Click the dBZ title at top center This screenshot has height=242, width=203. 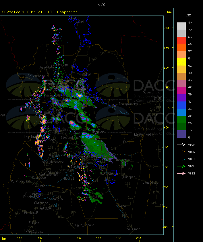pyautogui.click(x=102, y=4)
